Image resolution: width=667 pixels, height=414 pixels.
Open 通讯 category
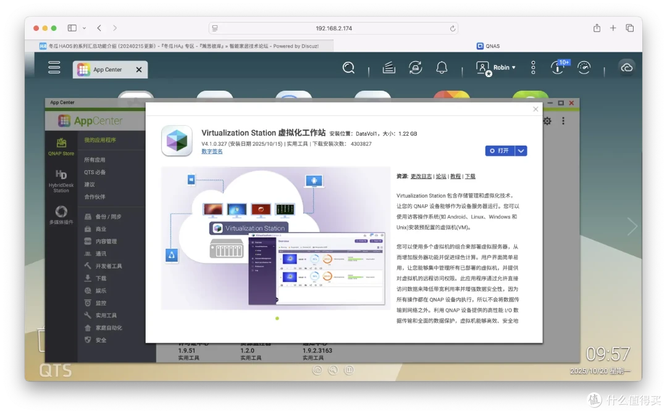(95, 254)
